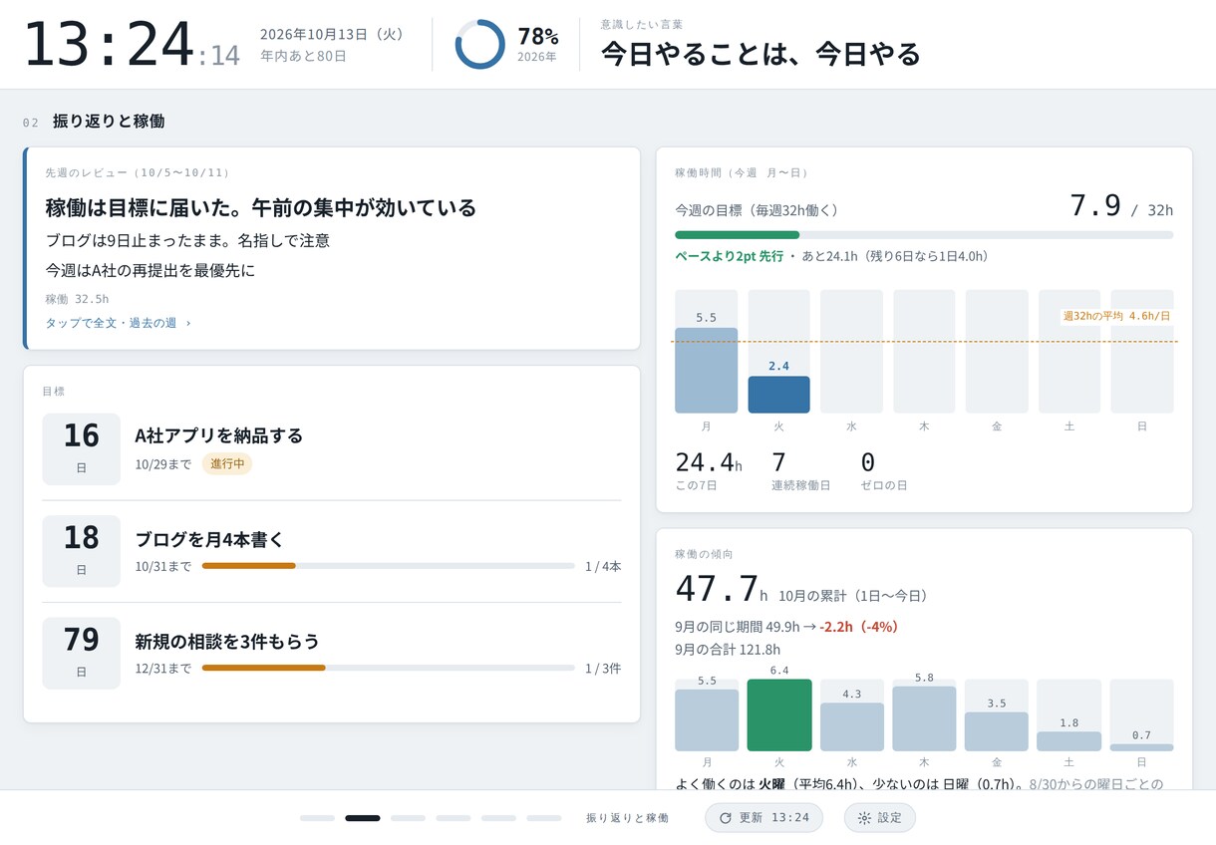Image resolution: width=1216 pixels, height=845 pixels.
Task: Click 0 ゼロの日 stat
Action: point(883,471)
